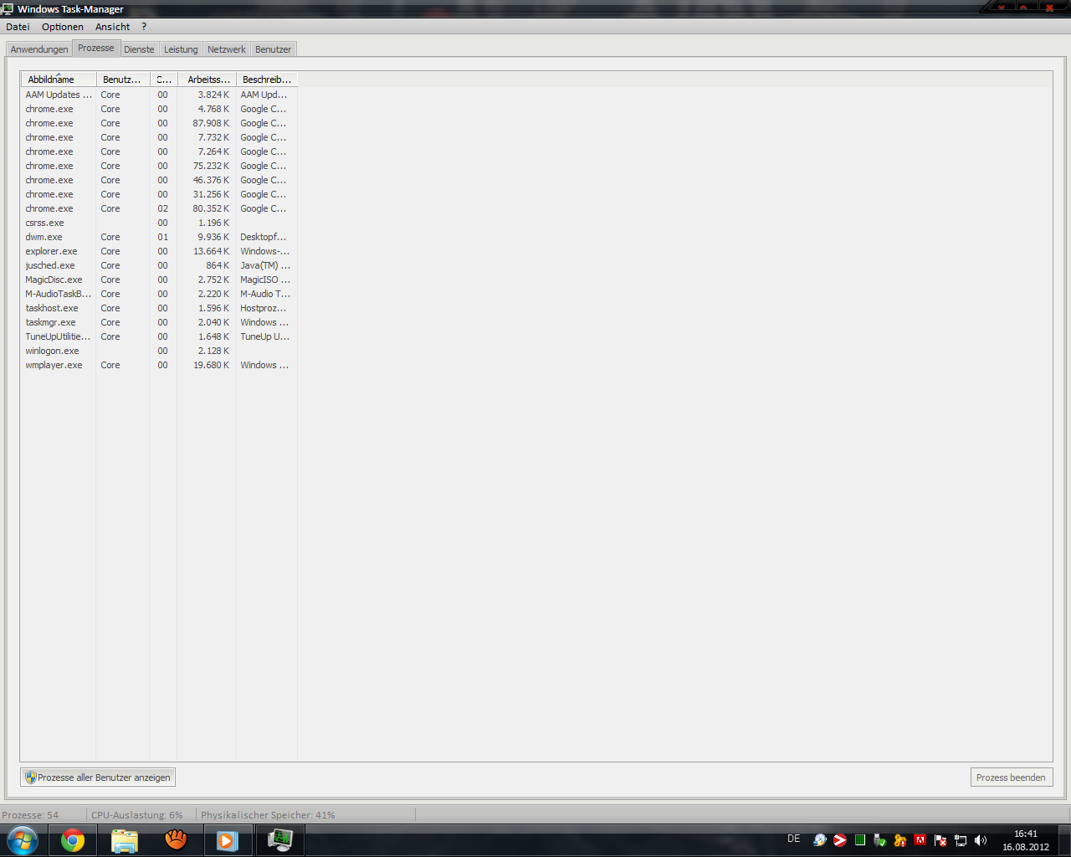Open Google Chrome from the taskbar
This screenshot has width=1071, height=857.
73,839
